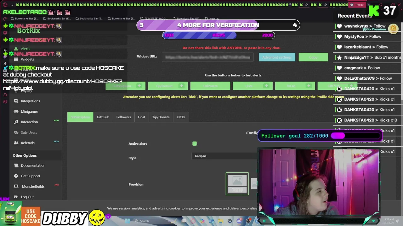The width and height of the screenshot is (403, 226).
Task: Click the Copy widget URL button
Action: click(x=313, y=57)
